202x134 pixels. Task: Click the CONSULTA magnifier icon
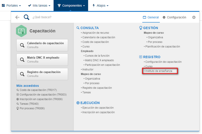(x=78, y=28)
